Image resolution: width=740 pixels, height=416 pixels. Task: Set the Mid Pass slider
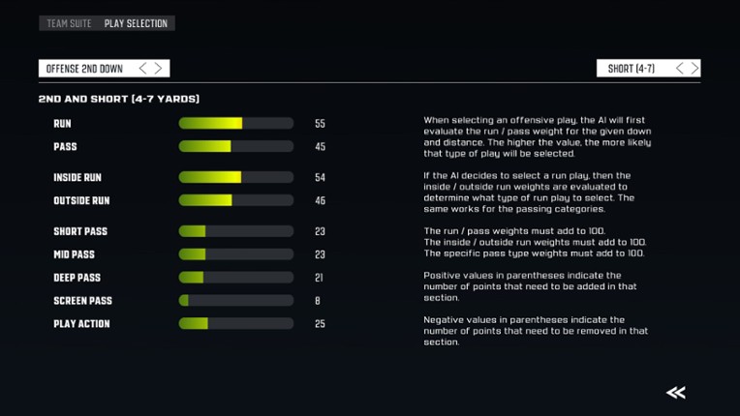click(x=236, y=255)
